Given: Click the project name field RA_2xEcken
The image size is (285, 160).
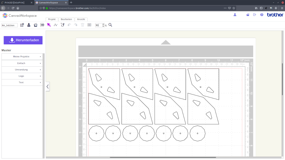Looking at the screenshot, I should pos(10,25).
